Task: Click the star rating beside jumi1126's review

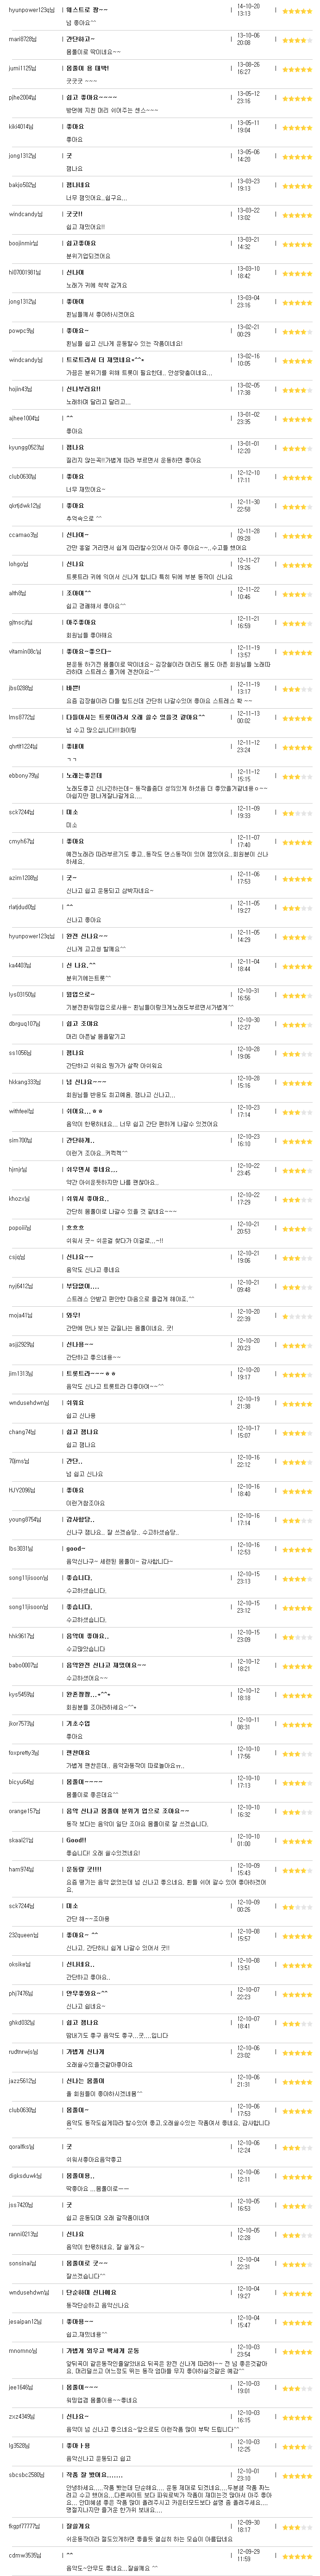Action: click(x=296, y=70)
